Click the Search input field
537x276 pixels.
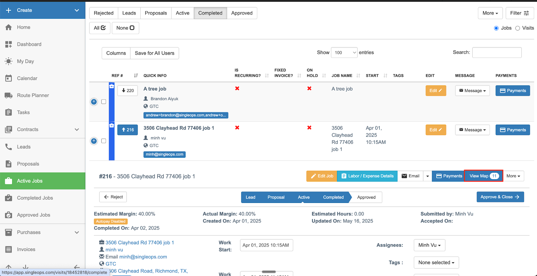(x=497, y=53)
